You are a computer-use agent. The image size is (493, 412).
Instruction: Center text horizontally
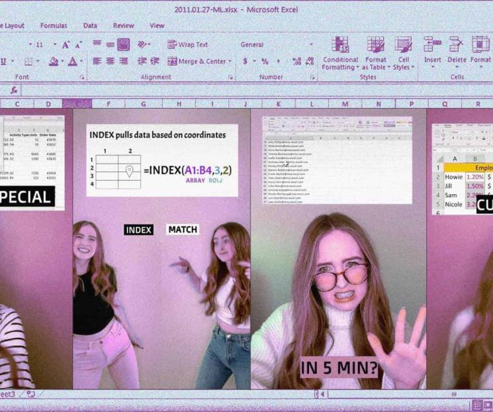point(110,61)
